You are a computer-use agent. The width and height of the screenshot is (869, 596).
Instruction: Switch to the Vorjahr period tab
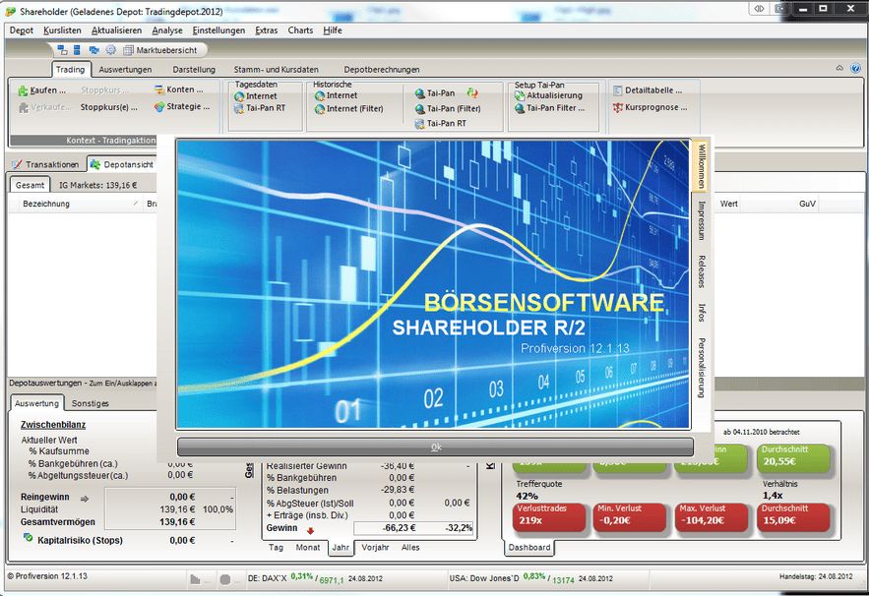click(x=375, y=547)
